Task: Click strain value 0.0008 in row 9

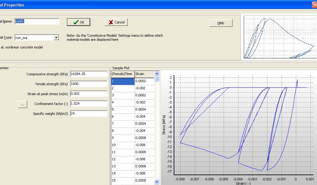Action: coord(144,138)
